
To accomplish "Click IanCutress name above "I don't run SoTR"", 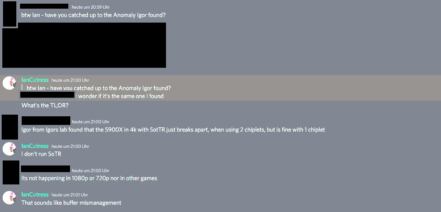I will pos(35,146).
